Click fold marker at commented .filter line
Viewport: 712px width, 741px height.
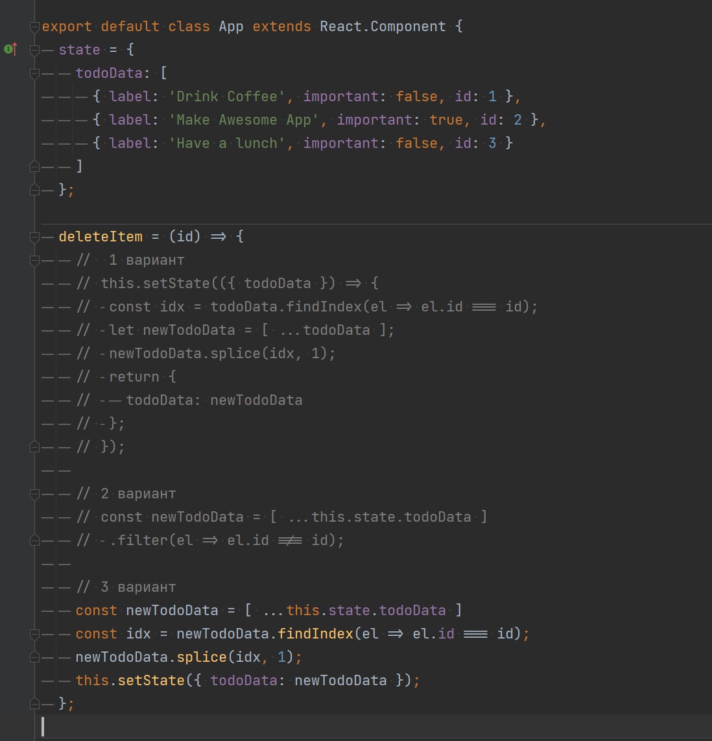pos(34,541)
